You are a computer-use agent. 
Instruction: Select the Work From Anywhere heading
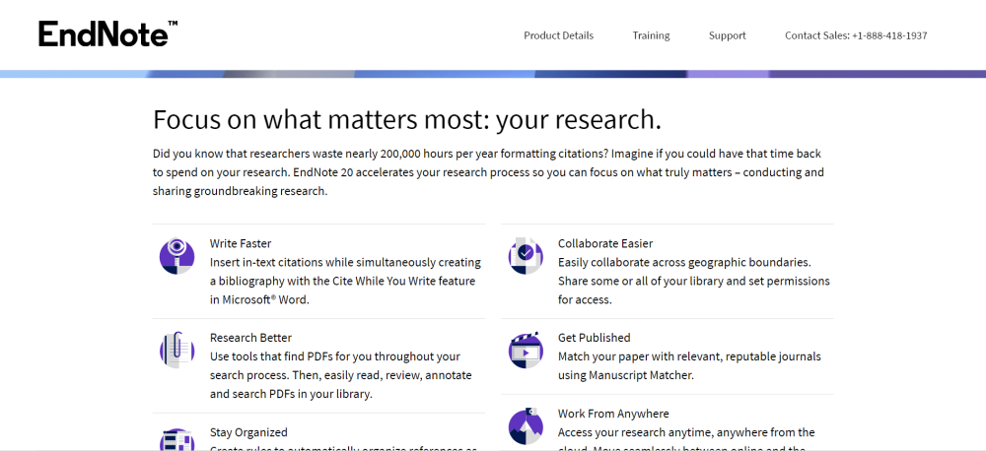point(613,414)
